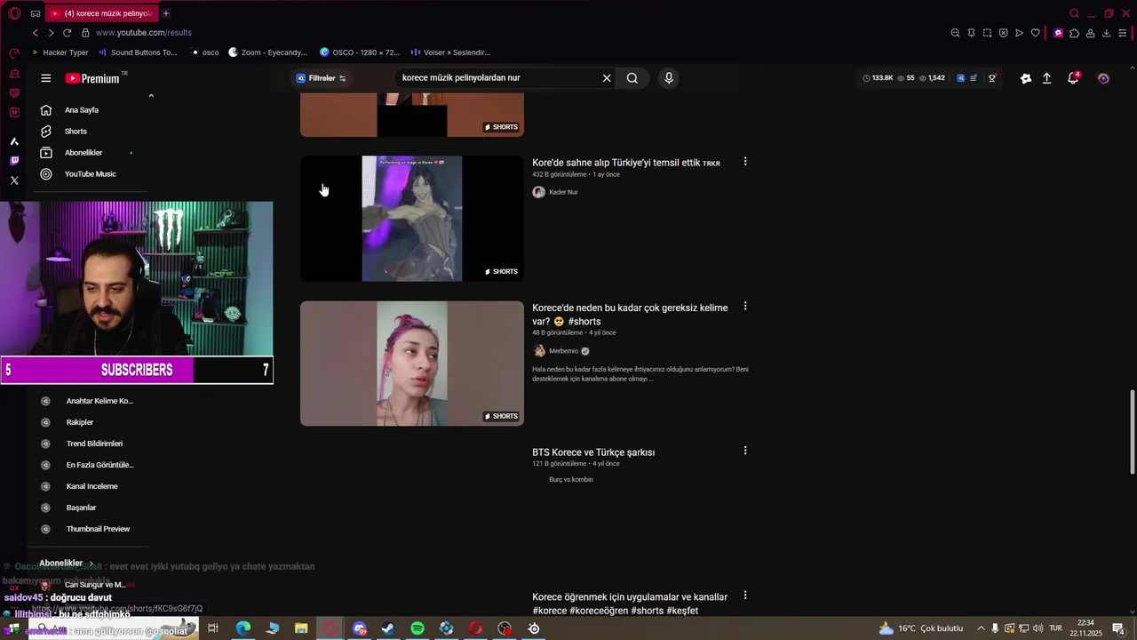Expand the Abonelikler section chevron
This screenshot has width=1137, height=640.
(x=90, y=564)
